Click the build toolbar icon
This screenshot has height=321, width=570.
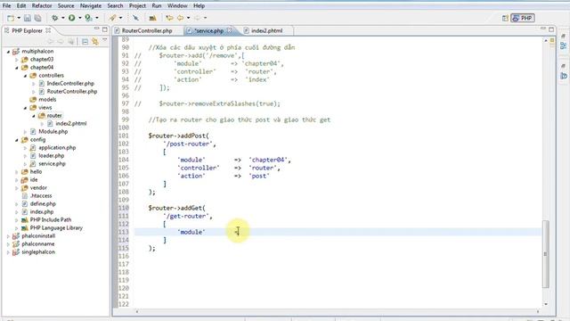point(152,18)
